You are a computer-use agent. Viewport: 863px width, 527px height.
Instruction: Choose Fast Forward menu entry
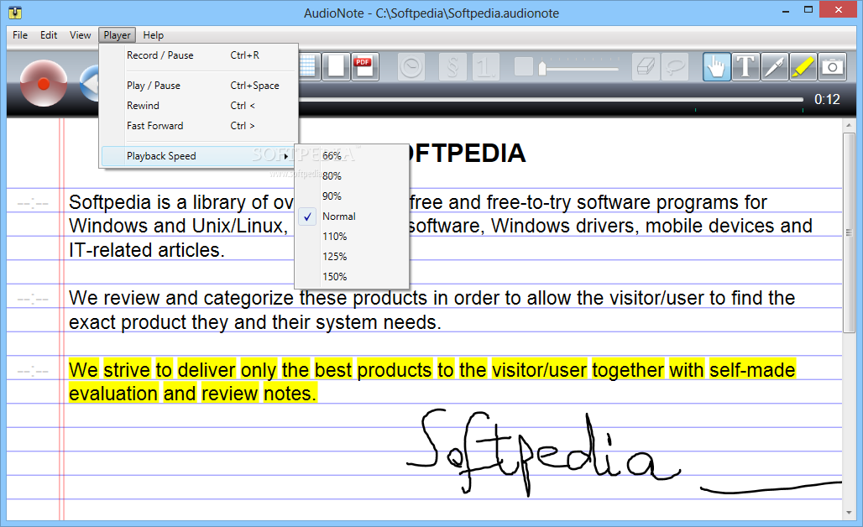tap(199, 125)
